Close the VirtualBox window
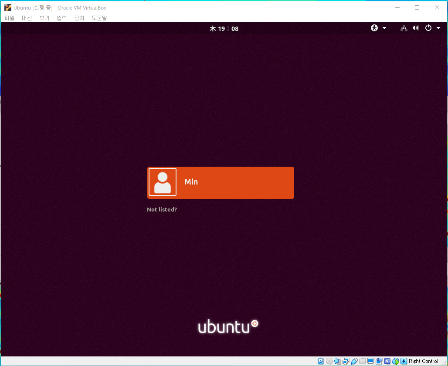 click(x=437, y=8)
